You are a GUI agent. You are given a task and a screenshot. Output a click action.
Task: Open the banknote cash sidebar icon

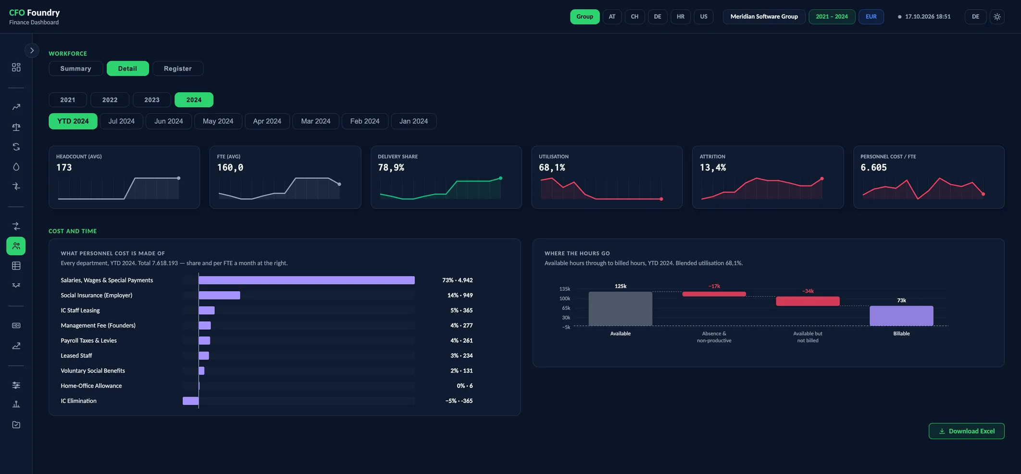pos(16,325)
